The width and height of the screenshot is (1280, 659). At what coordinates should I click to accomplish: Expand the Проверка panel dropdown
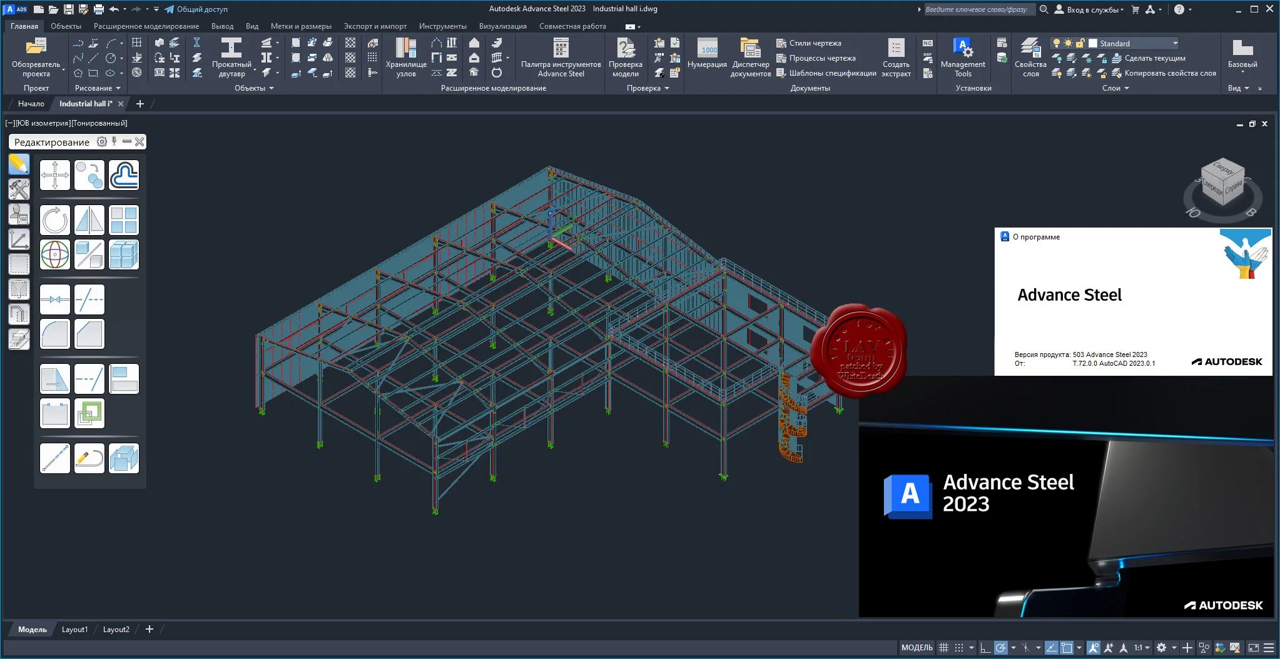point(648,88)
